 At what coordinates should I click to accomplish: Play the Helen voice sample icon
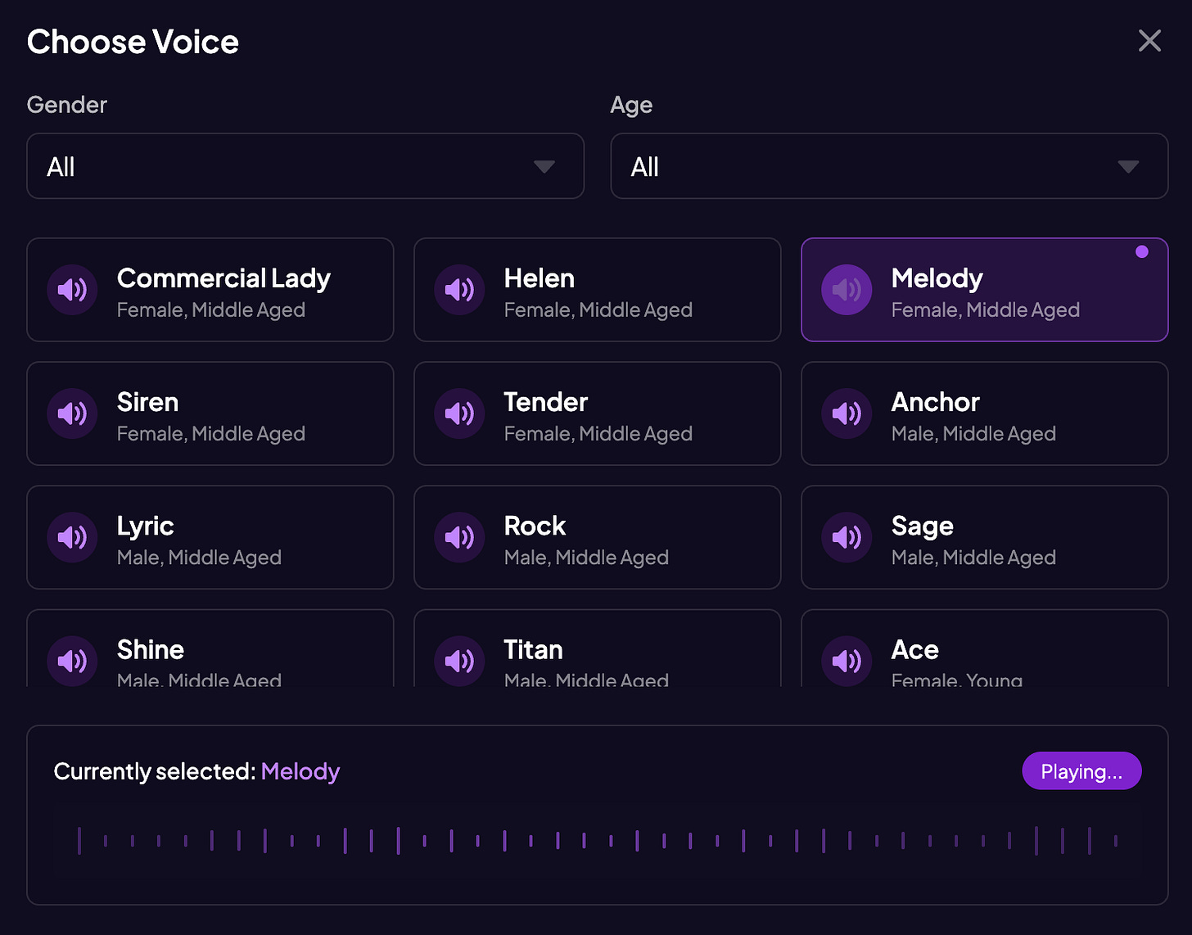coord(459,290)
